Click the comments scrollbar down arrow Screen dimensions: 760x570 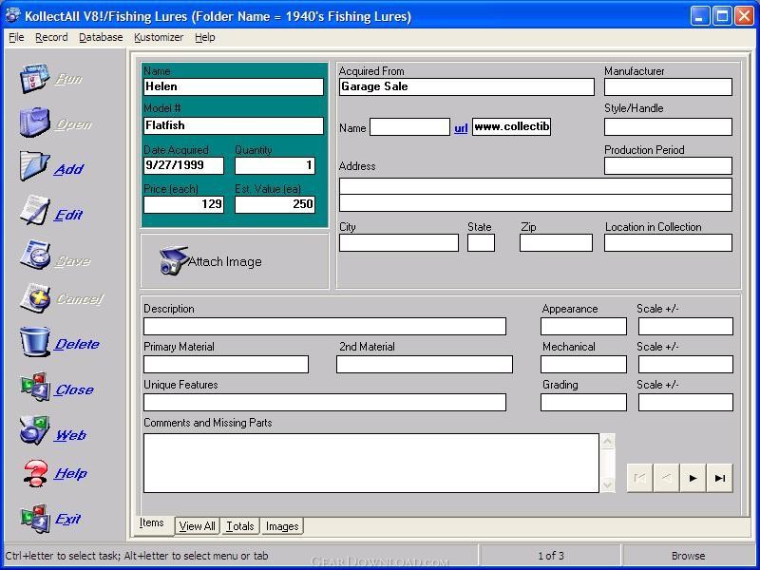(x=607, y=484)
